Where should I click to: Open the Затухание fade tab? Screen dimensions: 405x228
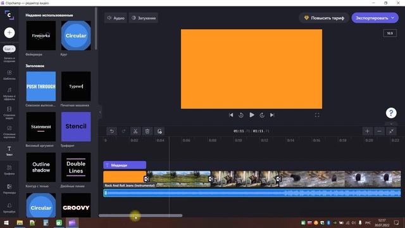coord(144,18)
